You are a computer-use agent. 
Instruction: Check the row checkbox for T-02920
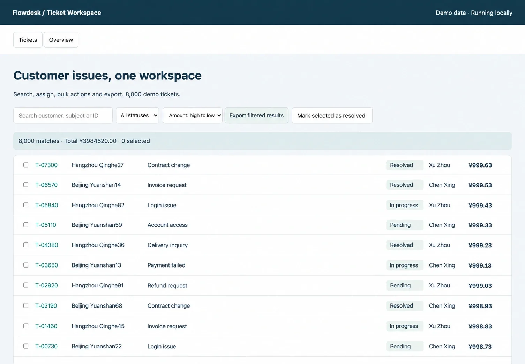coord(26,285)
